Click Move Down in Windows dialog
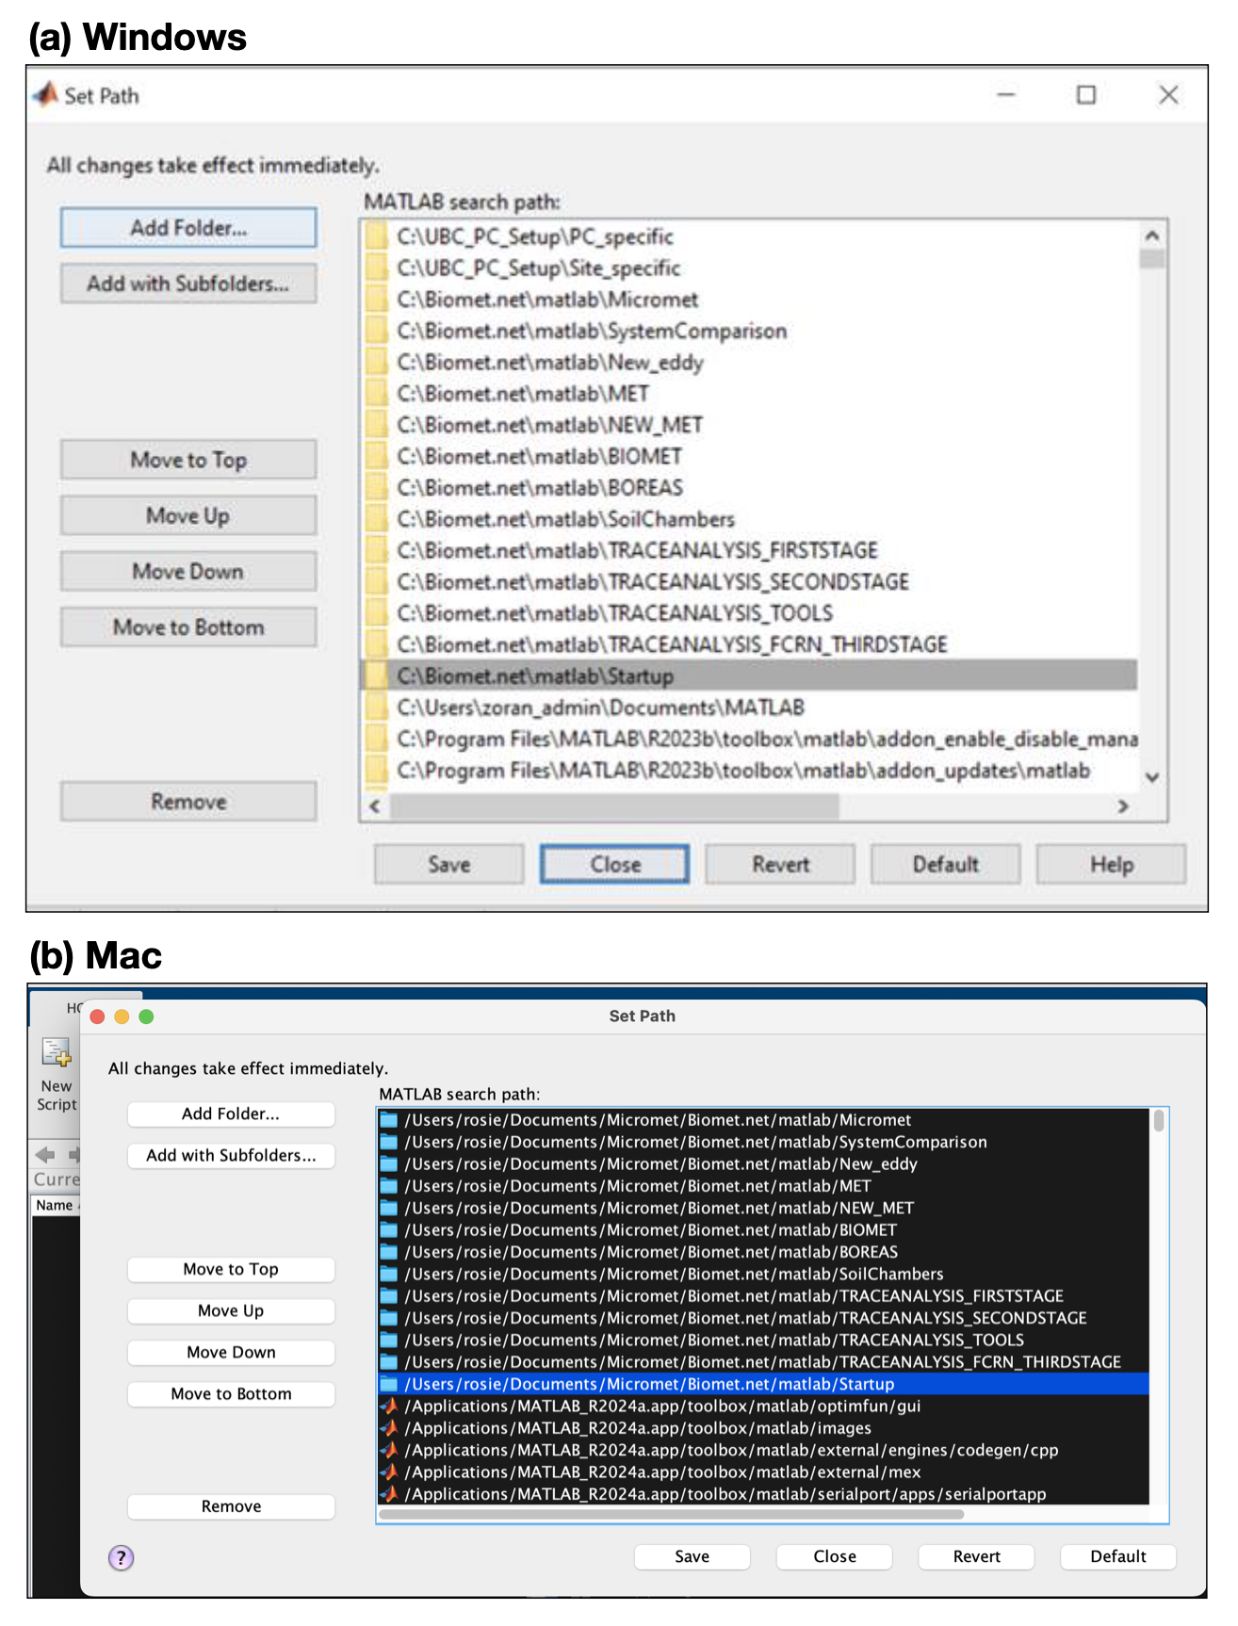This screenshot has height=1626, width=1238. click(x=188, y=571)
